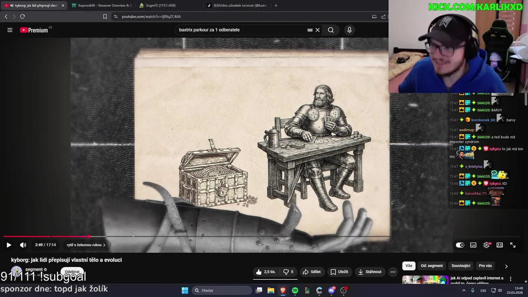
Task: Open File Explorer from the taskbar
Action: (x=271, y=290)
